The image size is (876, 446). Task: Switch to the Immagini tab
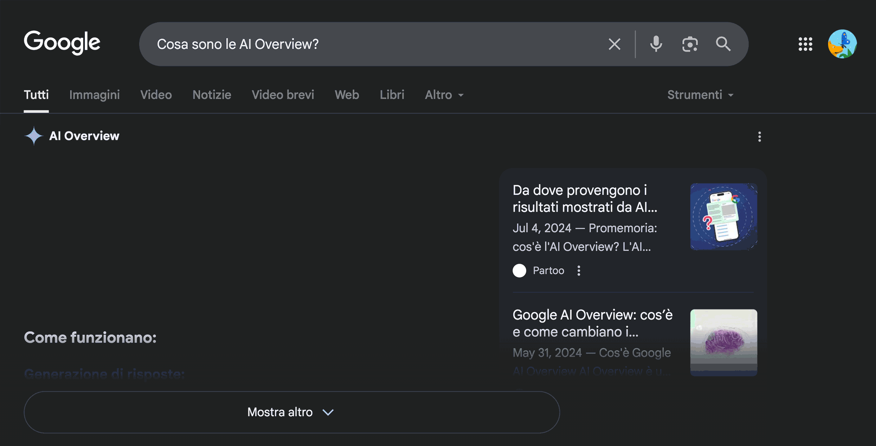[94, 95]
